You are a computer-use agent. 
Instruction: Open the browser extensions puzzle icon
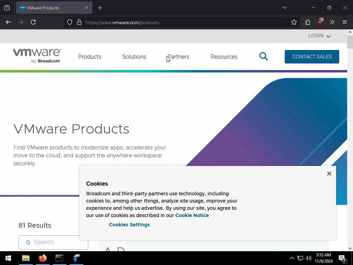[307, 22]
